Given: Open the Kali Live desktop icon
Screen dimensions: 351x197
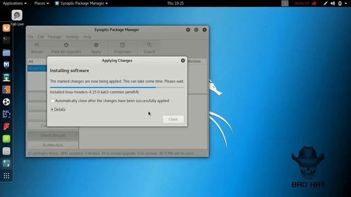Looking at the screenshot, I should click(17, 15).
